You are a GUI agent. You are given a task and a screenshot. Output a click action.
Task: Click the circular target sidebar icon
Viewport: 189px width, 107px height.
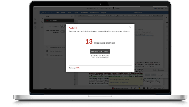pyautogui.click(x=42, y=26)
